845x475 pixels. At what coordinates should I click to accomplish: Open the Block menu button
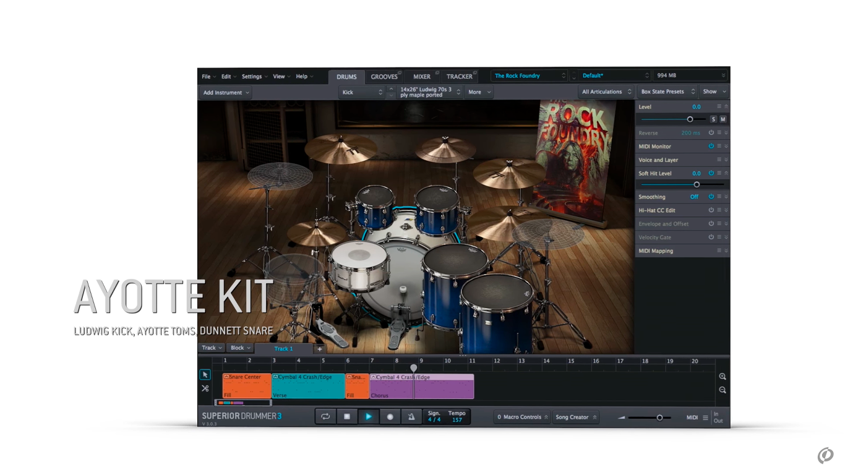[240, 348]
